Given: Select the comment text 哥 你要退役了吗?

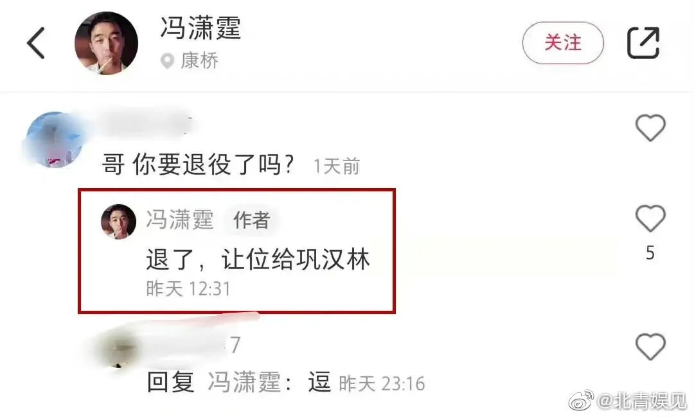Looking at the screenshot, I should [x=198, y=164].
